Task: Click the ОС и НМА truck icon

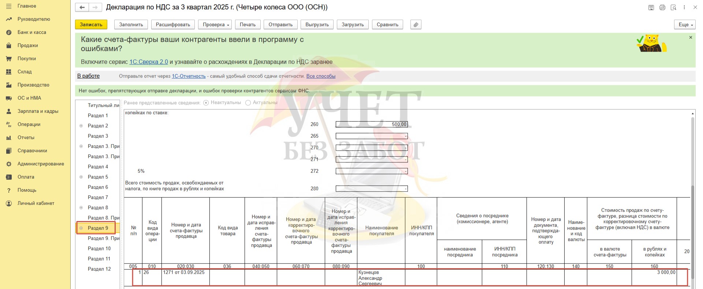Action: click(9, 98)
